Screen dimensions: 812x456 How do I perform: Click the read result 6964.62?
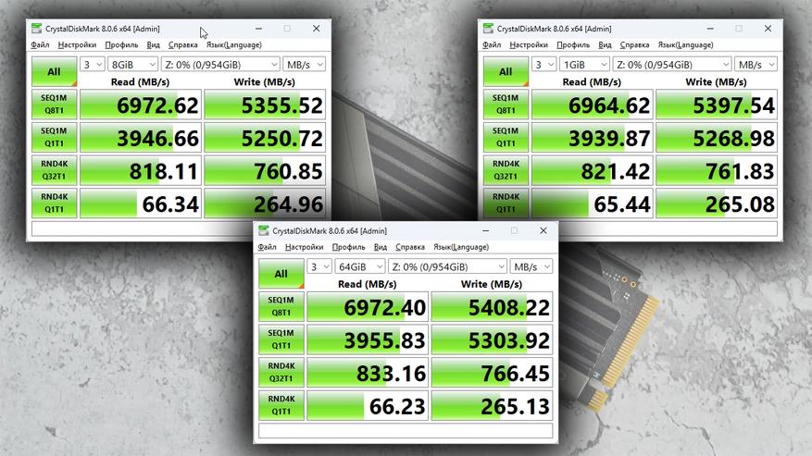tap(592, 105)
